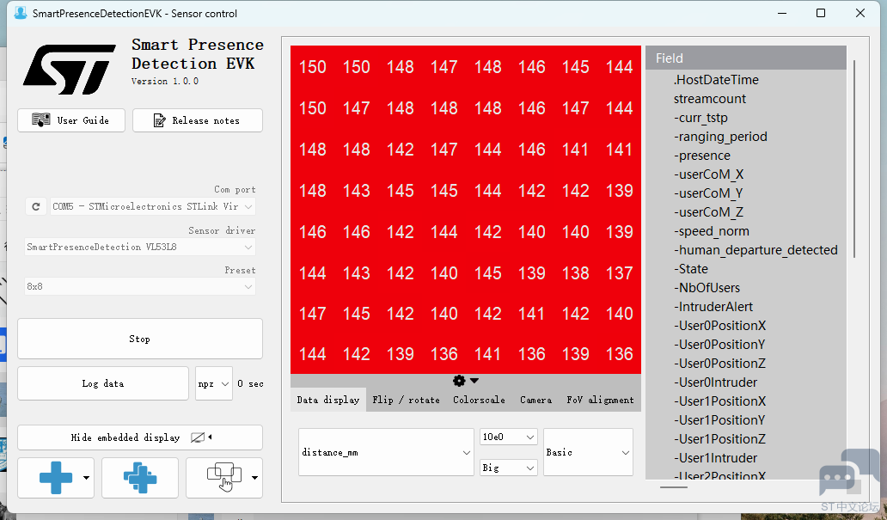Click the Log data button
This screenshot has width=887, height=520.
[x=102, y=382]
